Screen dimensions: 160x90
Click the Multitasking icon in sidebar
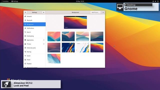[x=25, y=36]
